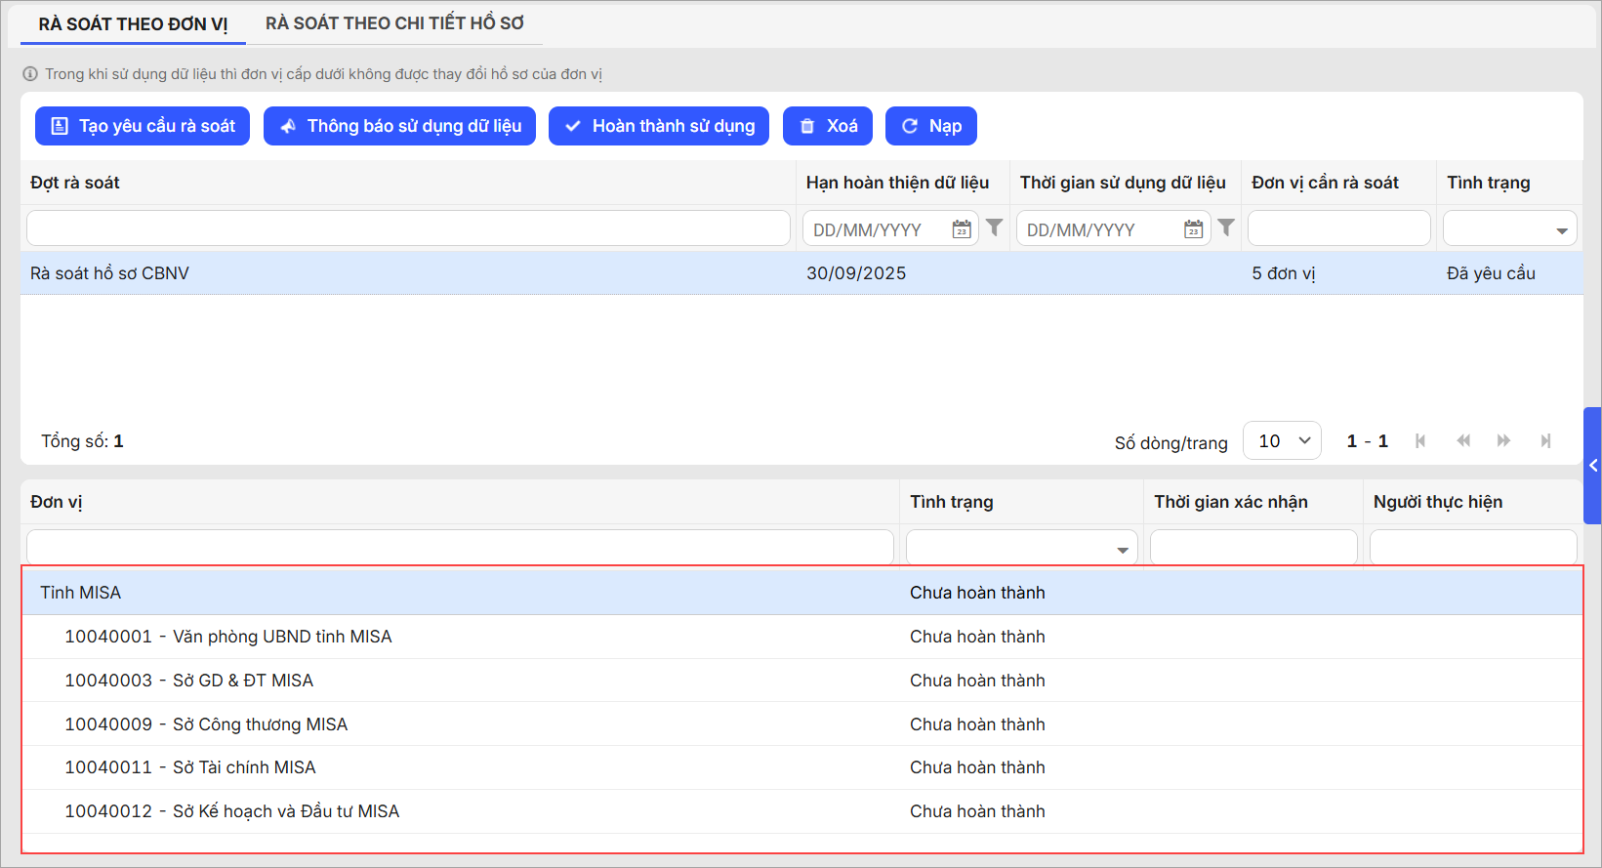The image size is (1602, 868).
Task: Select the Rà soát theo đơn vị tab
Action: pos(133,24)
